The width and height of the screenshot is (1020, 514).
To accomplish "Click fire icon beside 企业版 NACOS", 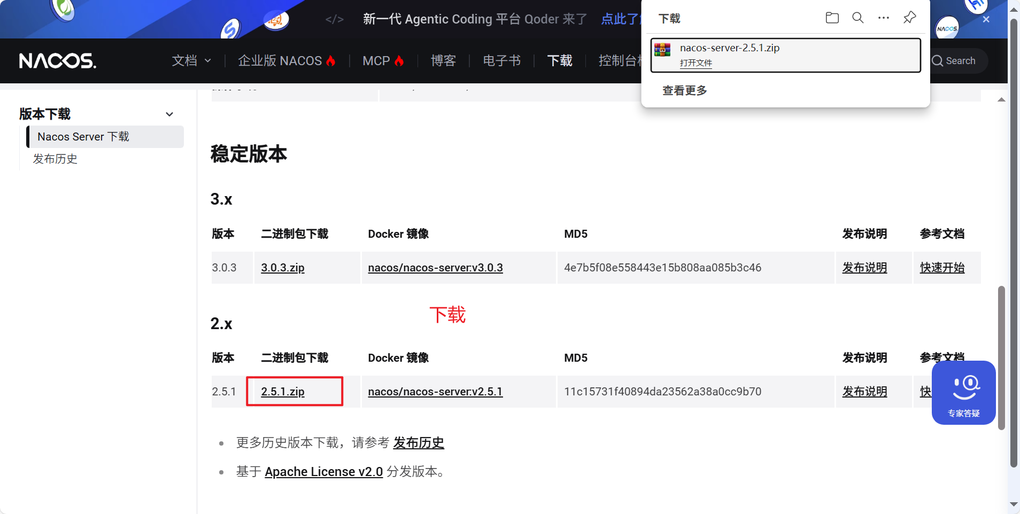I will [331, 60].
